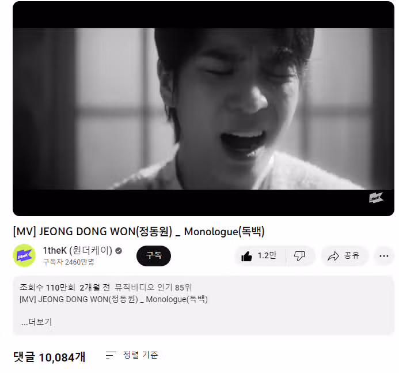Subscribe using the 구독 button
This screenshot has width=399, height=373.
(x=154, y=256)
